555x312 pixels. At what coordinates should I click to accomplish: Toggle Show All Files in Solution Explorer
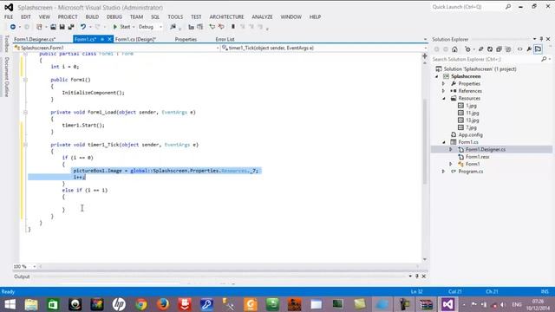point(508,49)
